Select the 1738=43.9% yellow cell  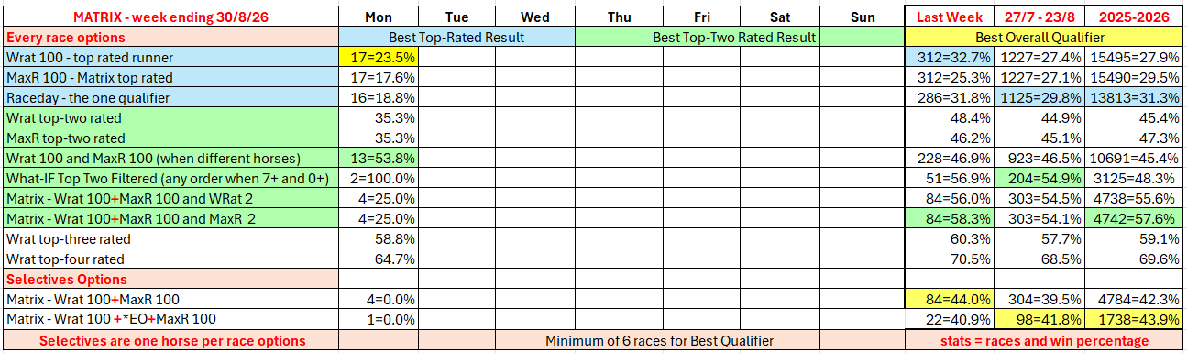pyautogui.click(x=1134, y=320)
